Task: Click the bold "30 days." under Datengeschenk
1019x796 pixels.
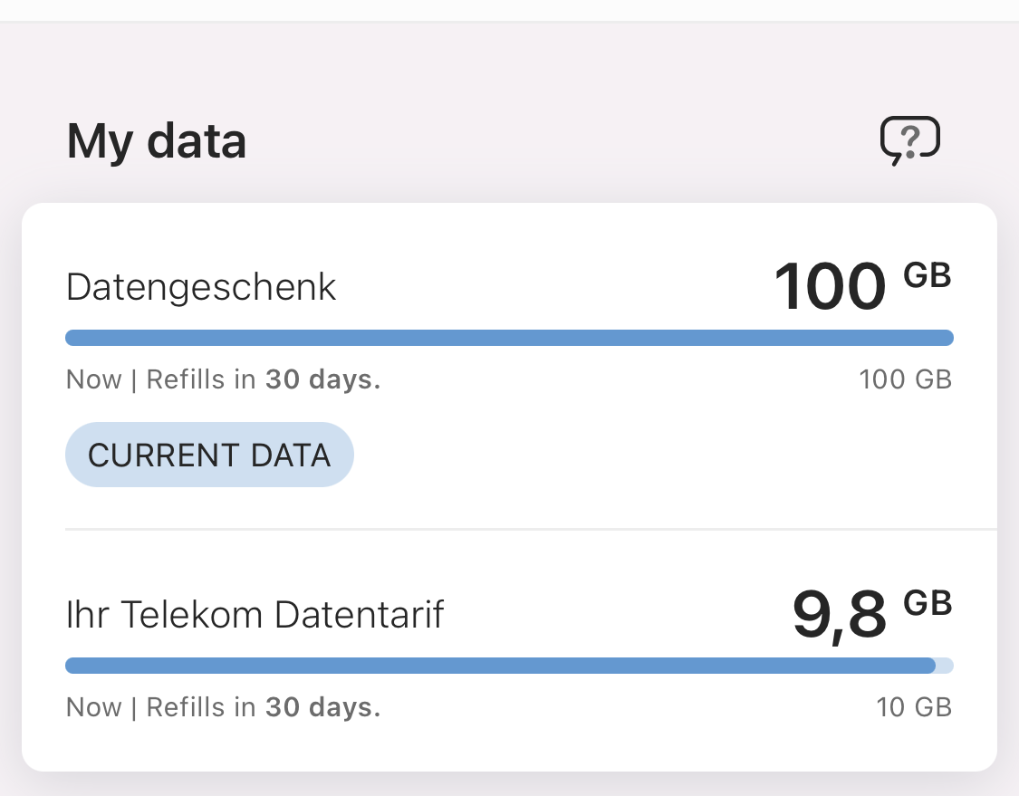Action: point(322,379)
